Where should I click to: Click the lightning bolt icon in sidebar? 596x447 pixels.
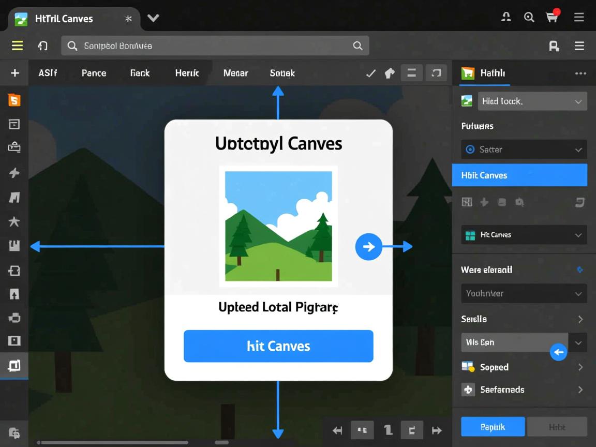(14, 173)
